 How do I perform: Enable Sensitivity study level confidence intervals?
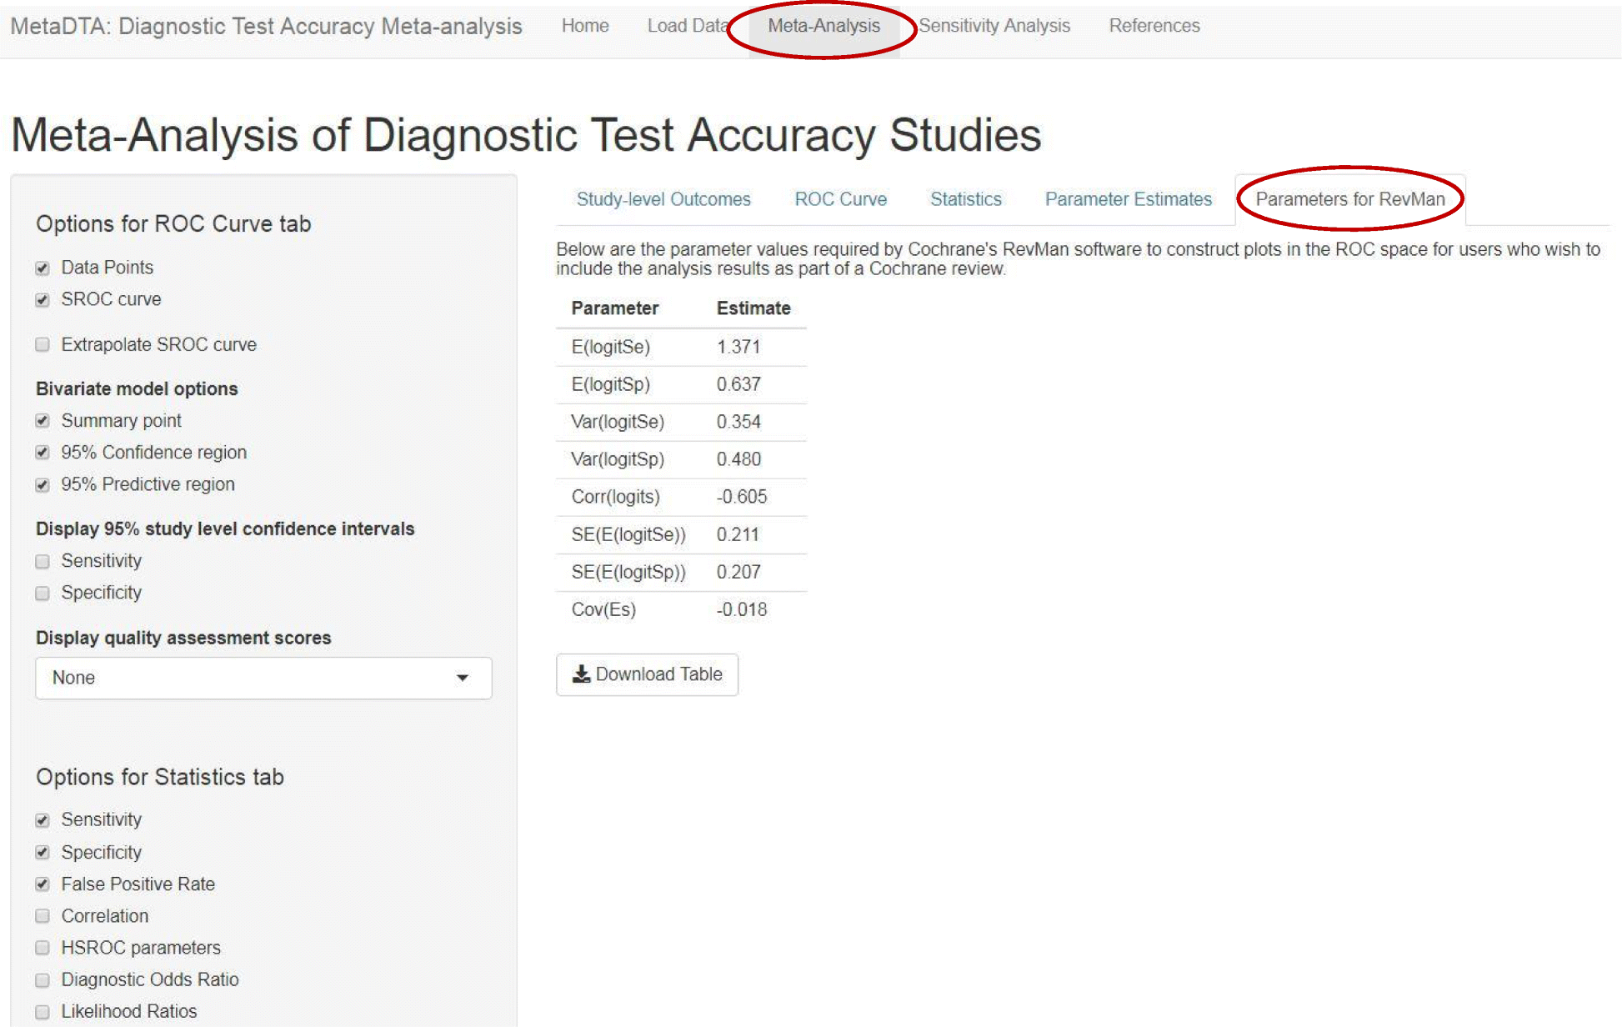point(43,562)
